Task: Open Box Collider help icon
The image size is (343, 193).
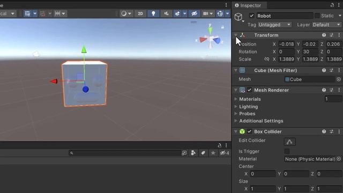Action: (324, 131)
